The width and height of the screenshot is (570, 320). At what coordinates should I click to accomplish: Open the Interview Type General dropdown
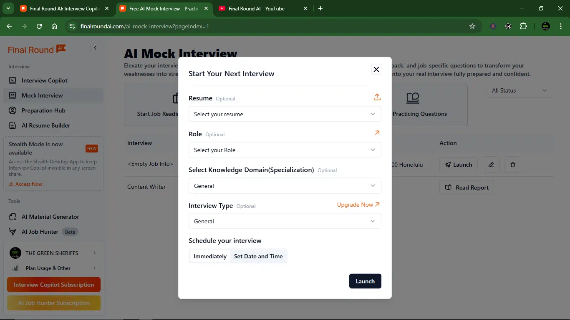coord(285,221)
